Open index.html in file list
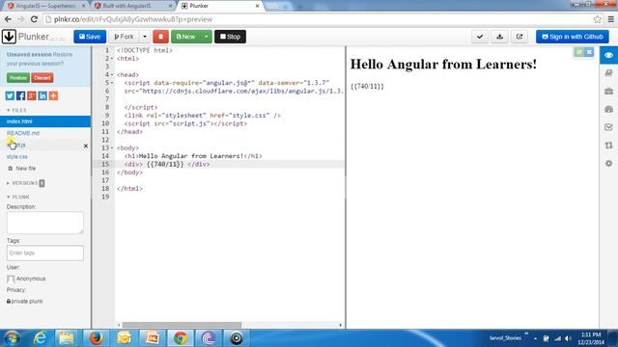The image size is (618, 347). pos(45,121)
